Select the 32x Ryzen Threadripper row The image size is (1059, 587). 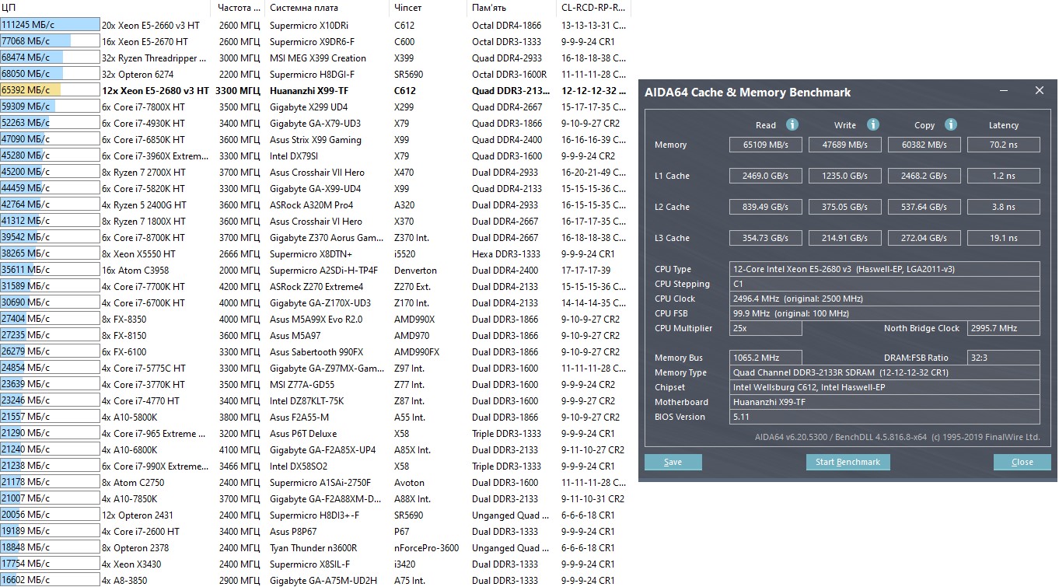(x=315, y=58)
